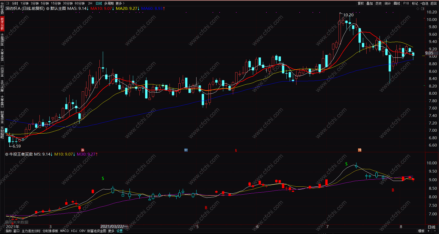439x234 pixels.
Task: Open the 主力大单 side tab
Action: pos(2,86)
